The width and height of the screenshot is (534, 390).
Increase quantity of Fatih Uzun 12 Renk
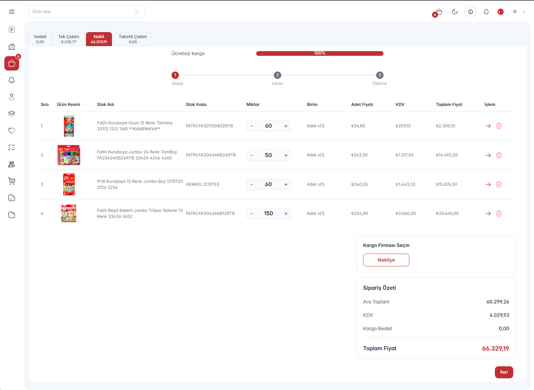coord(286,126)
